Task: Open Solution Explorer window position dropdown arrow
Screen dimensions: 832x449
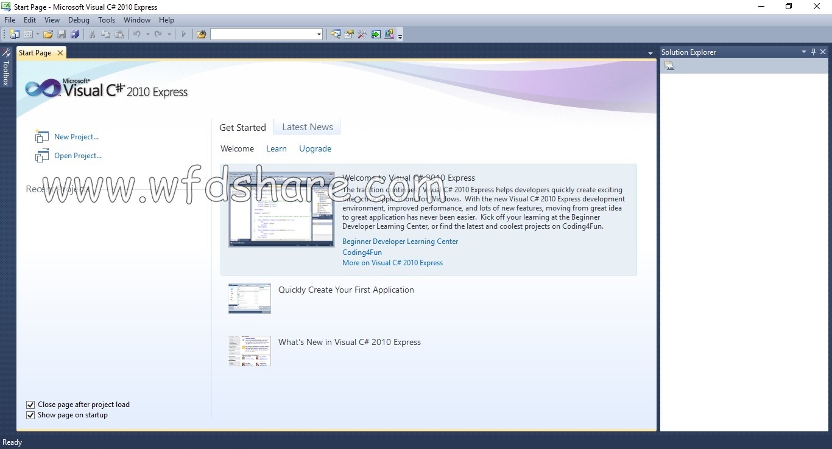Action: [x=804, y=52]
